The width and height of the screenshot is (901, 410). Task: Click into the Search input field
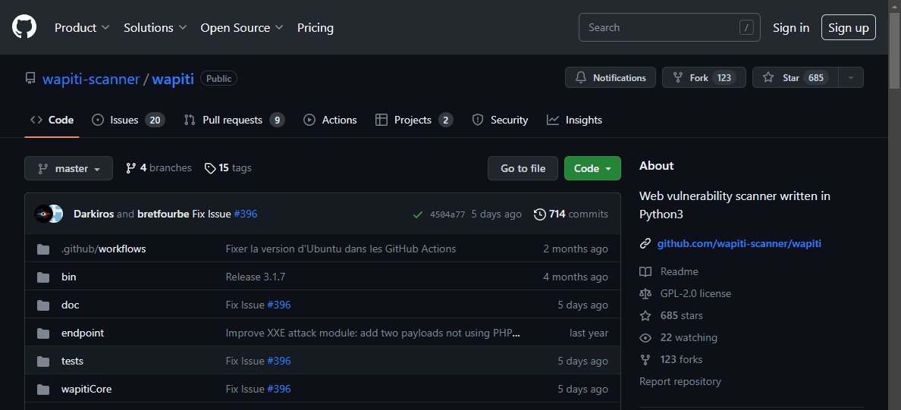coord(658,27)
